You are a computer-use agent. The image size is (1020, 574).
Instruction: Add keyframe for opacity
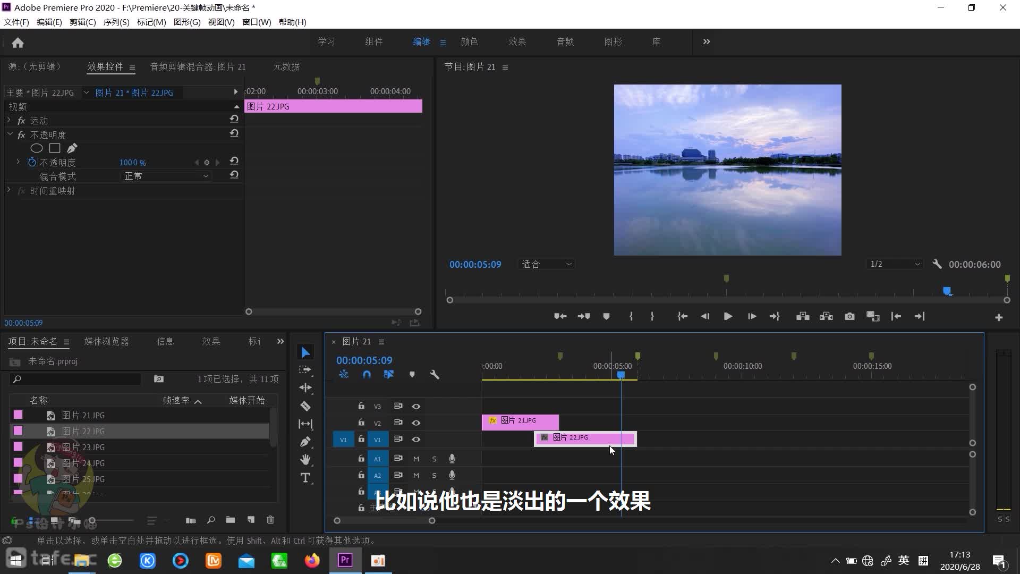[207, 163]
